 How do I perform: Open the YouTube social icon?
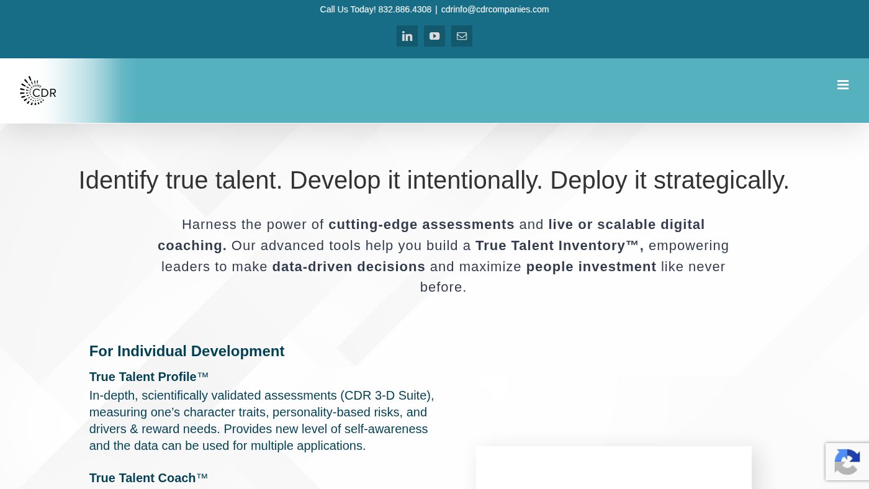pyautogui.click(x=434, y=36)
